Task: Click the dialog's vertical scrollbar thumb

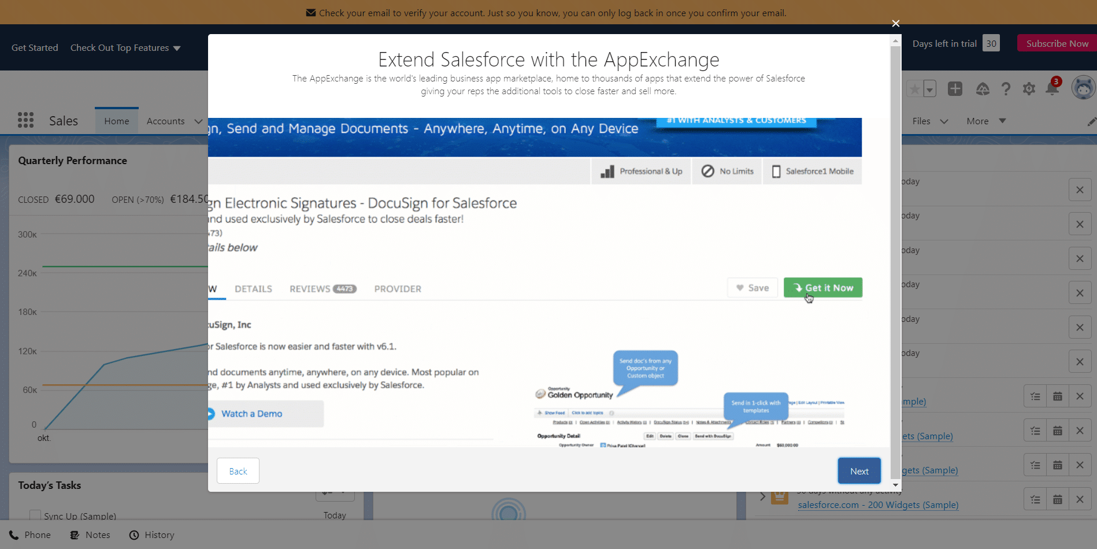Action: [x=895, y=262]
